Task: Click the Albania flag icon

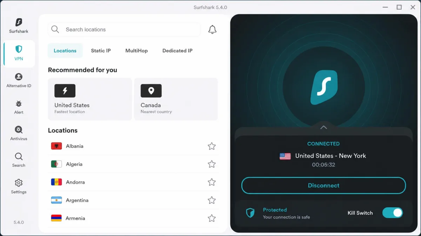Action: [56, 146]
